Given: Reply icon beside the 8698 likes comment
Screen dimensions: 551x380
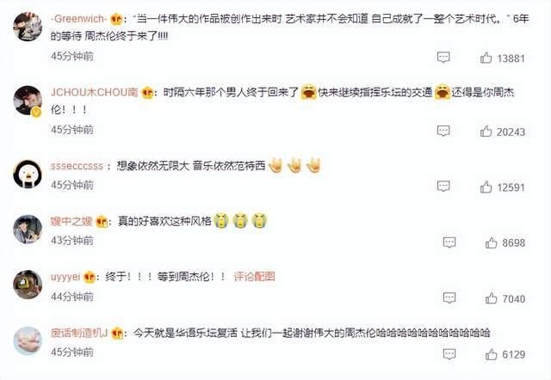Looking at the screenshot, I should coord(449,242).
